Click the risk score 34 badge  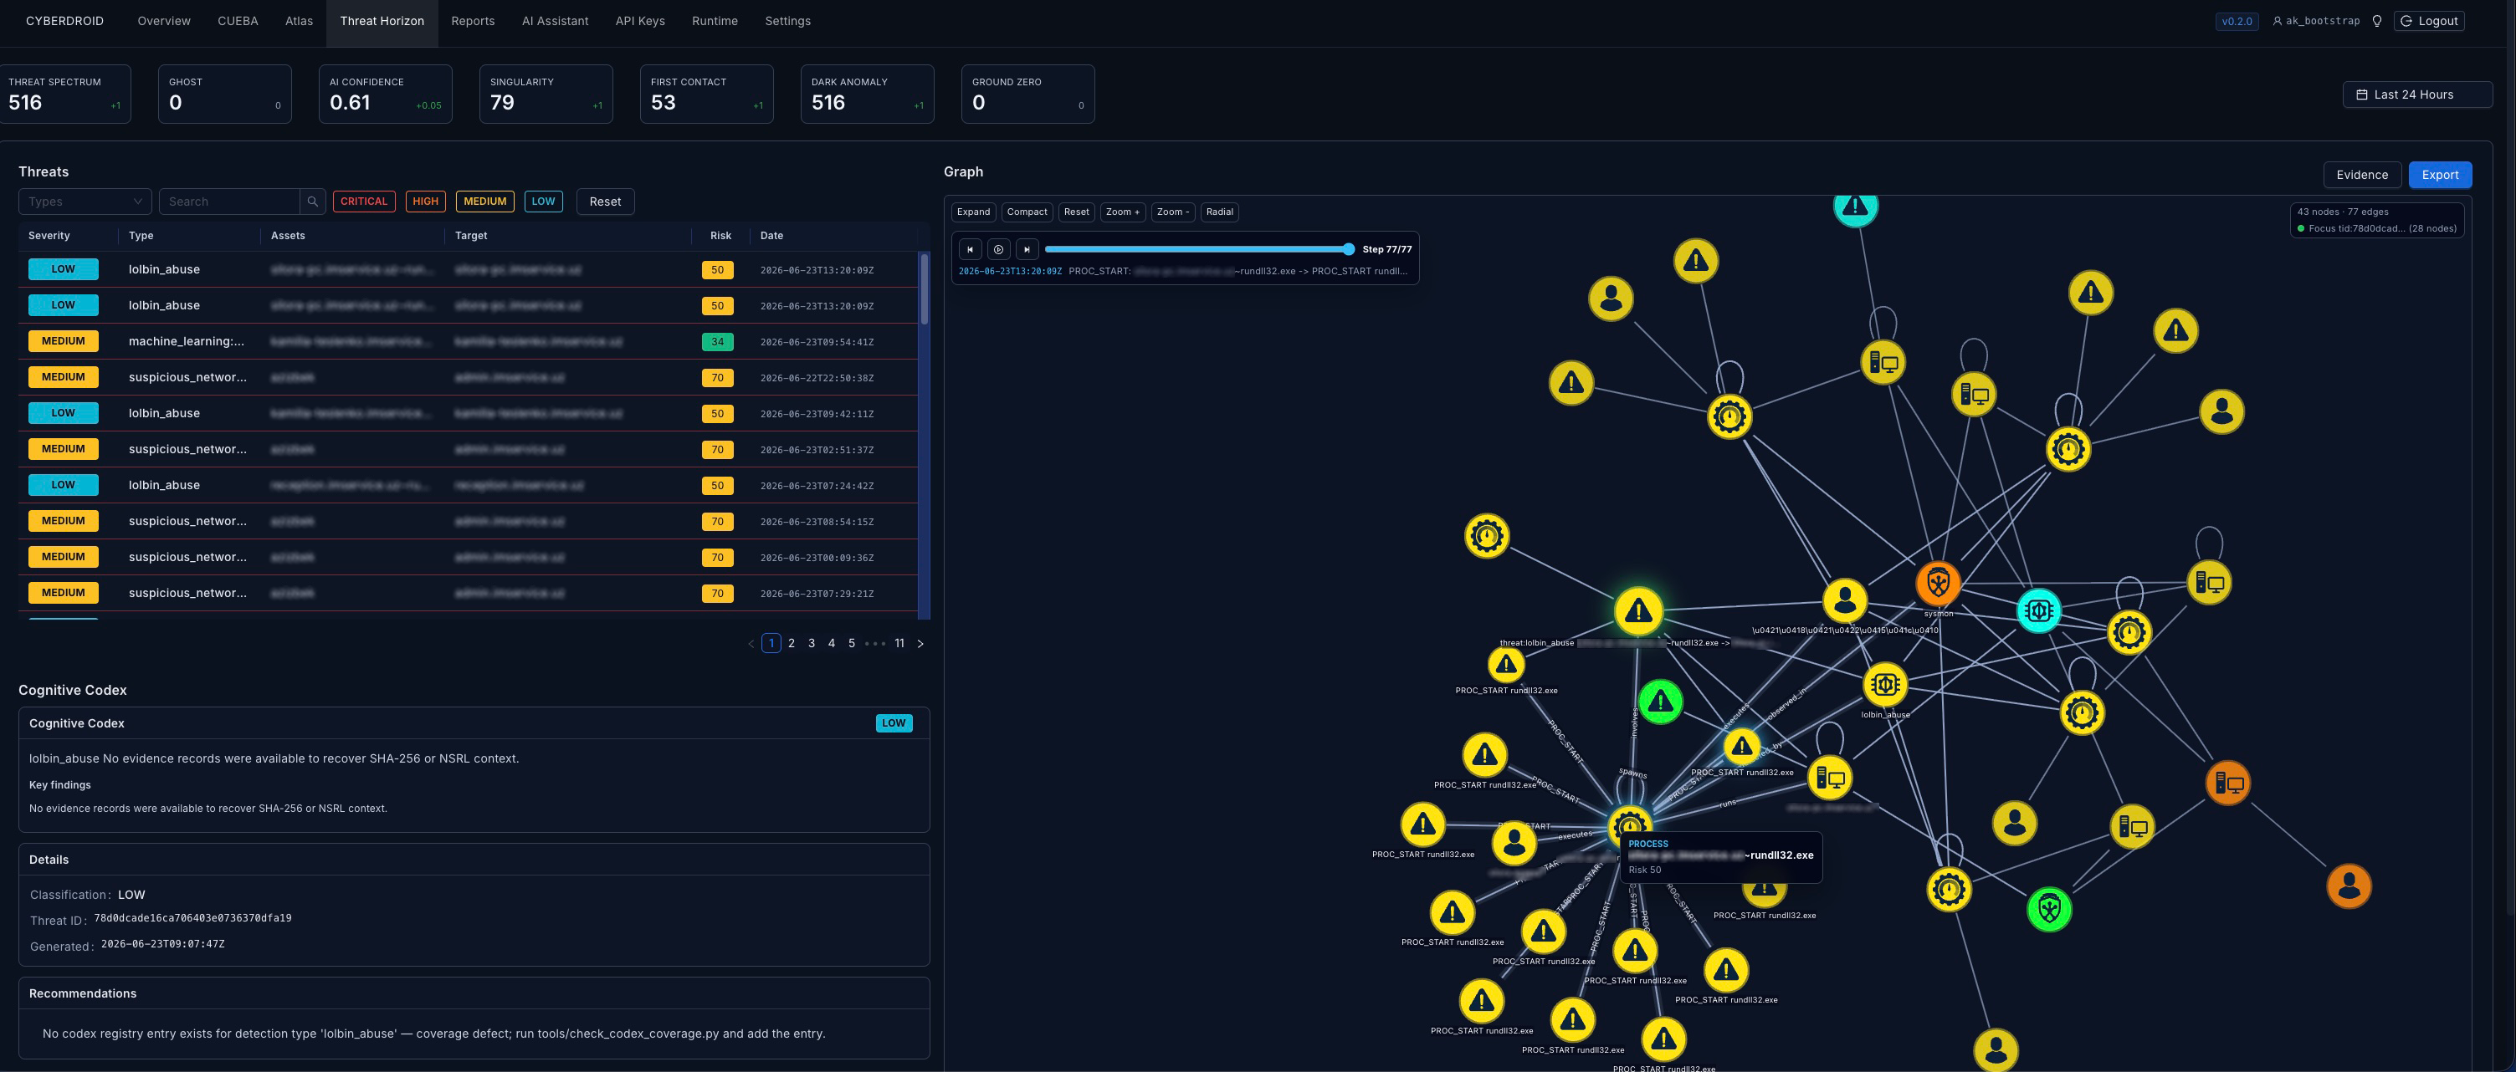click(x=717, y=342)
